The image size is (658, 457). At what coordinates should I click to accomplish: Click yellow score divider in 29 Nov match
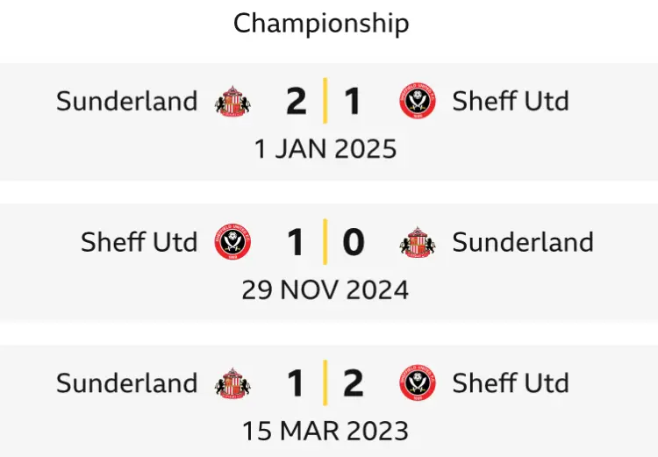(325, 242)
